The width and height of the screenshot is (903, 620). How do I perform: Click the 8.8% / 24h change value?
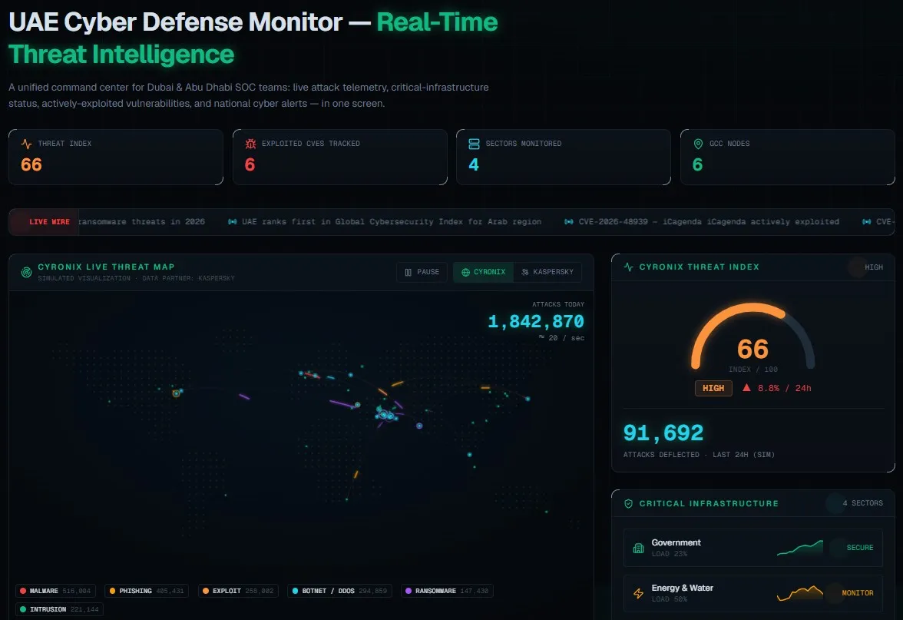[785, 389]
